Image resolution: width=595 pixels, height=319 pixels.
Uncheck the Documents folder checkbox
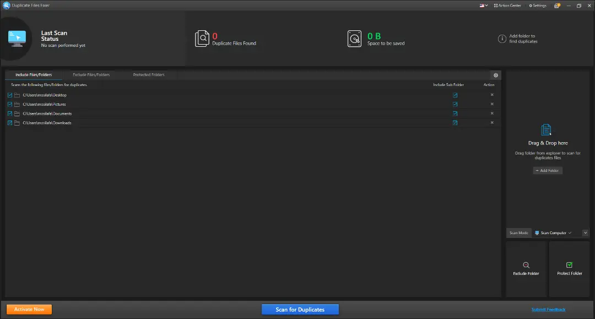click(10, 113)
